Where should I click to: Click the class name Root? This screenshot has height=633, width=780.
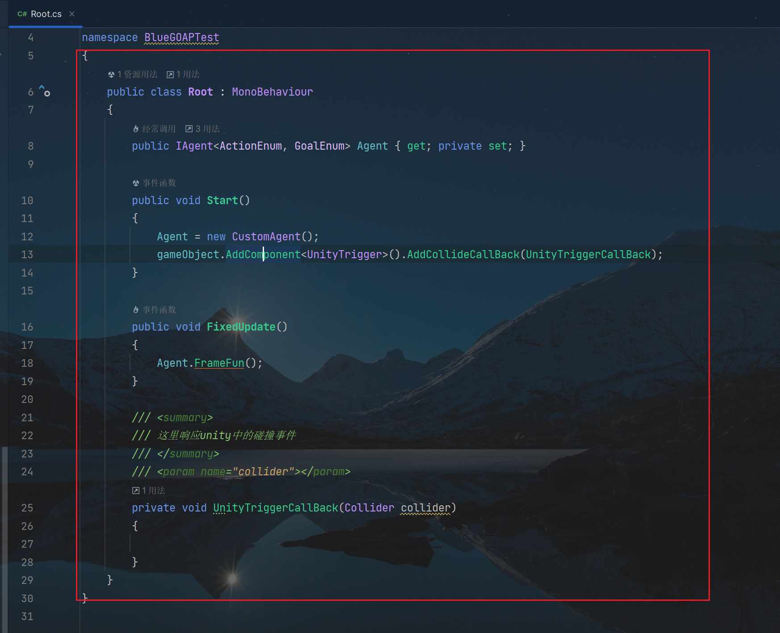click(201, 92)
